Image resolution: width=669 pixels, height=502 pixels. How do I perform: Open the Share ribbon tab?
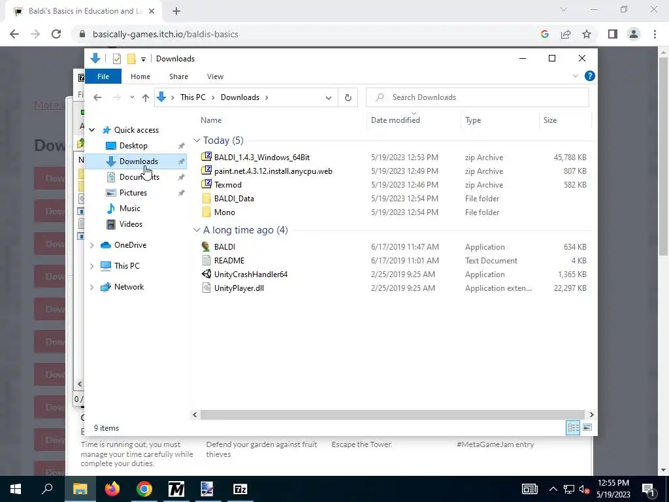point(178,76)
